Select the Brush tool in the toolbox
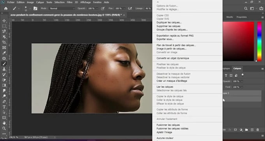Image resolution: width=265 pixels, height=141 pixels. pos(4,64)
